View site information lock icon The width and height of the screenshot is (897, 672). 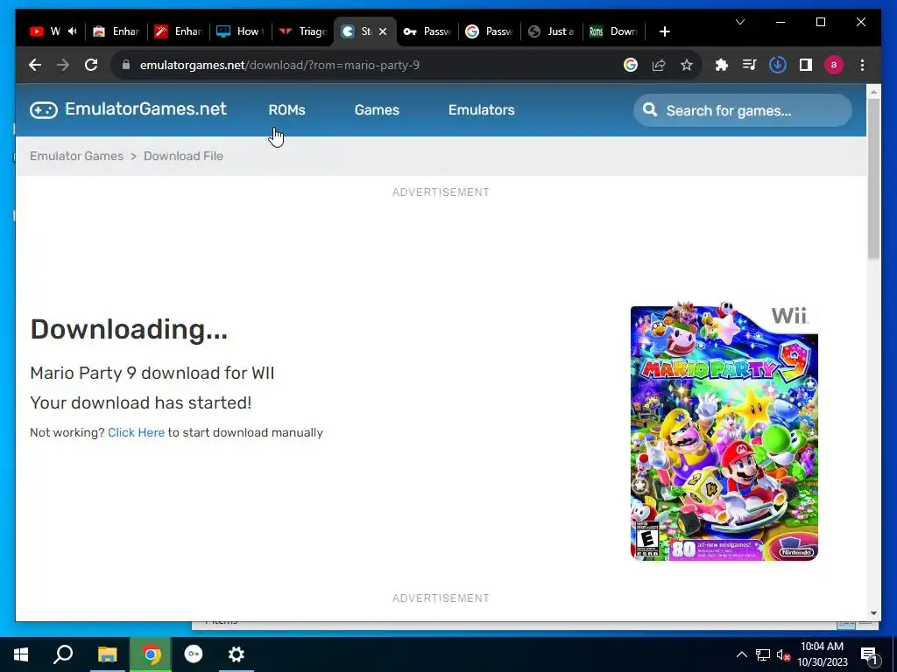coord(126,65)
